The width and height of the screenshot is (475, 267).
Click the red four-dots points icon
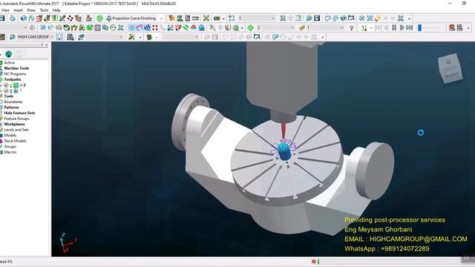(155, 28)
